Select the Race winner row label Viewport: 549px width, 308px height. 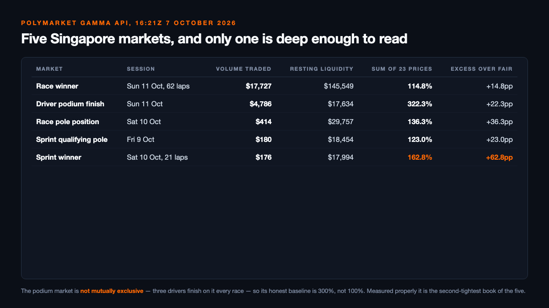coord(56,86)
